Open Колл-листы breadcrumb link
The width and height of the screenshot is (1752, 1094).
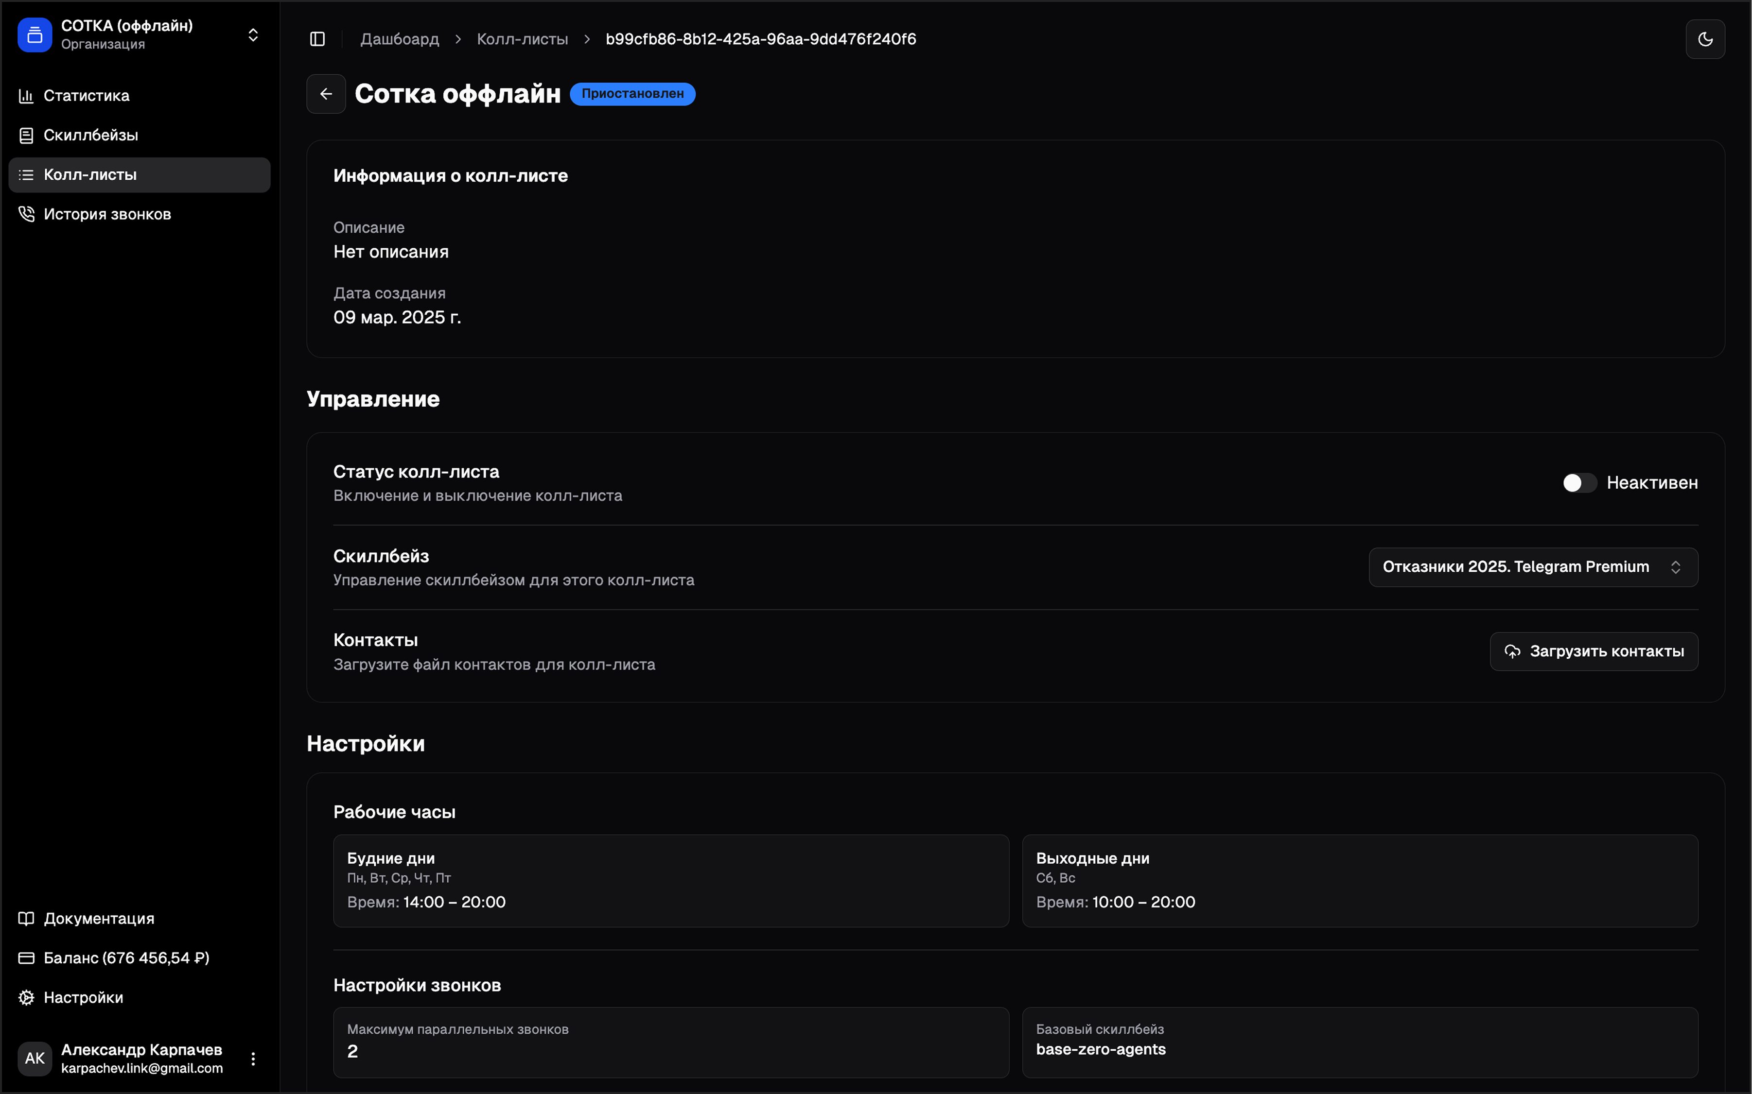522,39
